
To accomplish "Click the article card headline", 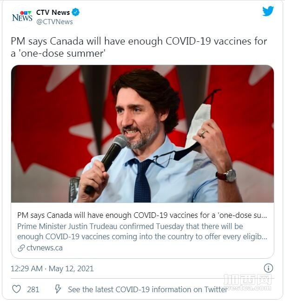I will coord(142,215).
